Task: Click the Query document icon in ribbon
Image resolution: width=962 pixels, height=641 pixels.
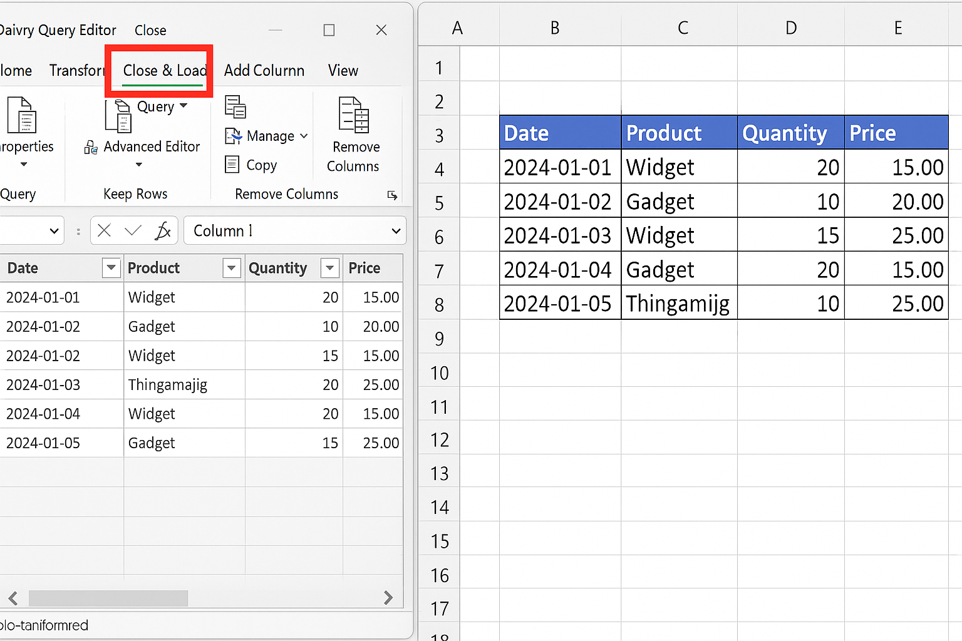Action: (118, 116)
